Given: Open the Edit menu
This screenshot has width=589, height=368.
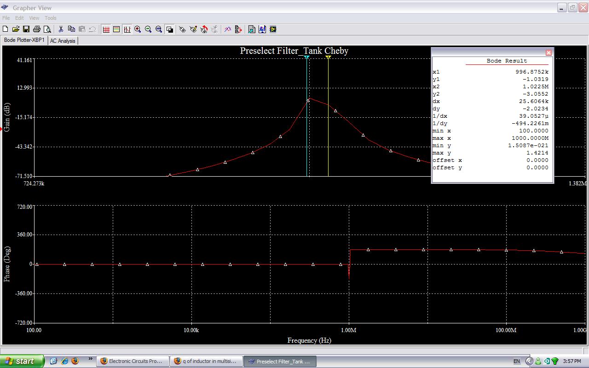Looking at the screenshot, I should click(x=19, y=18).
